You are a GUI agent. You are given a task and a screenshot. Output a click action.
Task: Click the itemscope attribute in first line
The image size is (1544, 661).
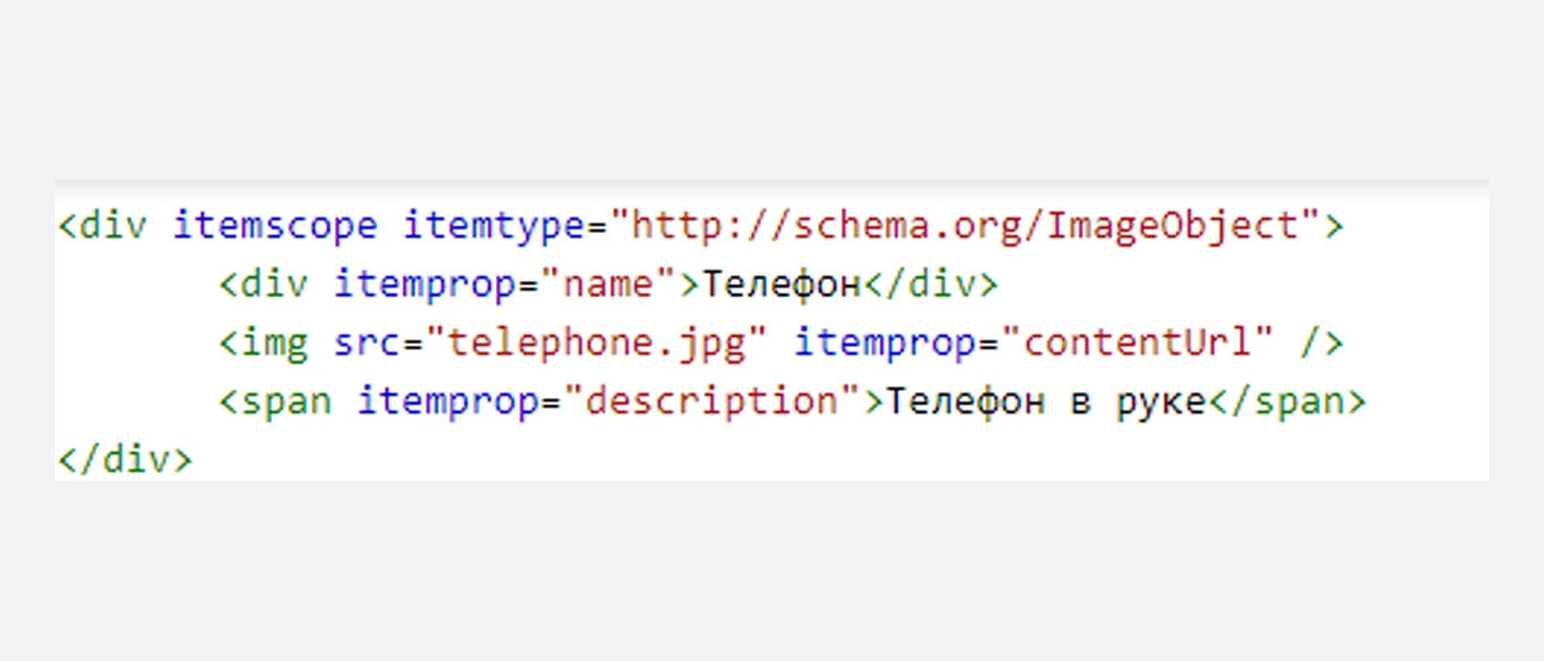click(x=275, y=226)
